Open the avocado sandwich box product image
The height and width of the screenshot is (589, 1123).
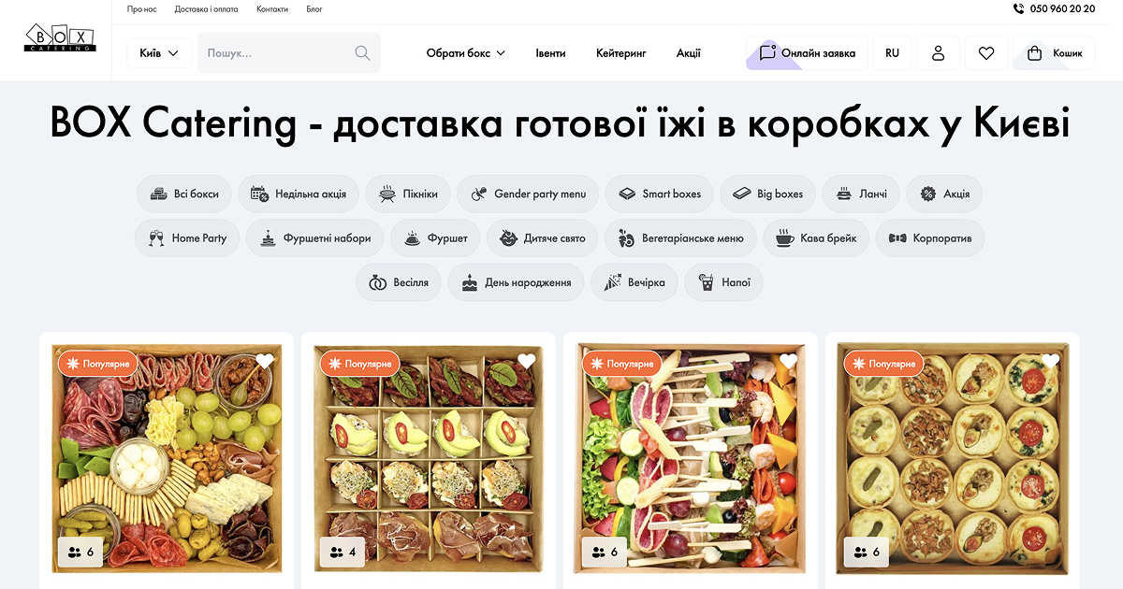point(429,458)
